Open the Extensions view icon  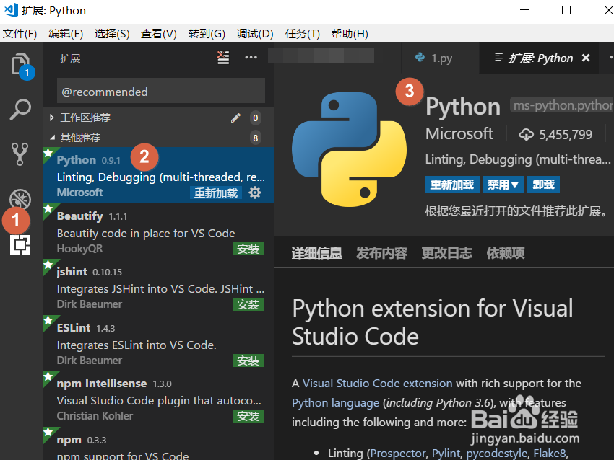(21, 245)
